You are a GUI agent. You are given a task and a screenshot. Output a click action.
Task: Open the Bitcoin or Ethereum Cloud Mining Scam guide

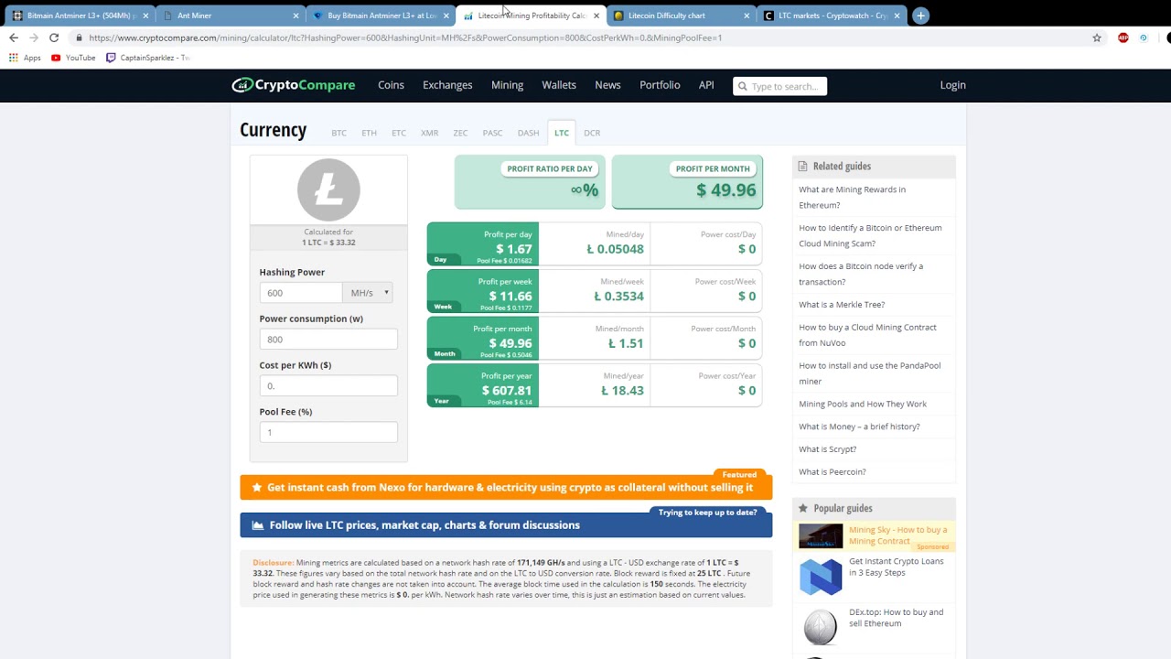(870, 235)
